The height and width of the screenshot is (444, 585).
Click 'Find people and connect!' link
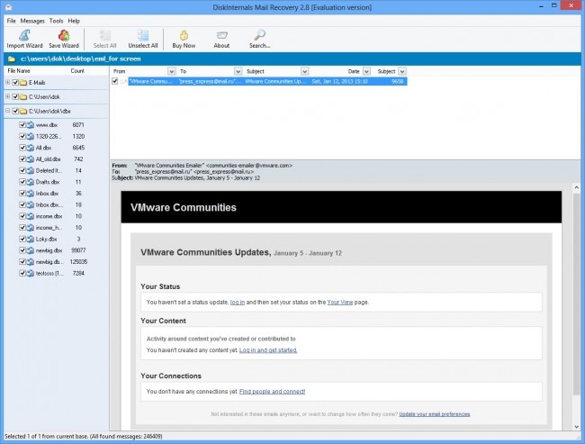click(x=272, y=392)
